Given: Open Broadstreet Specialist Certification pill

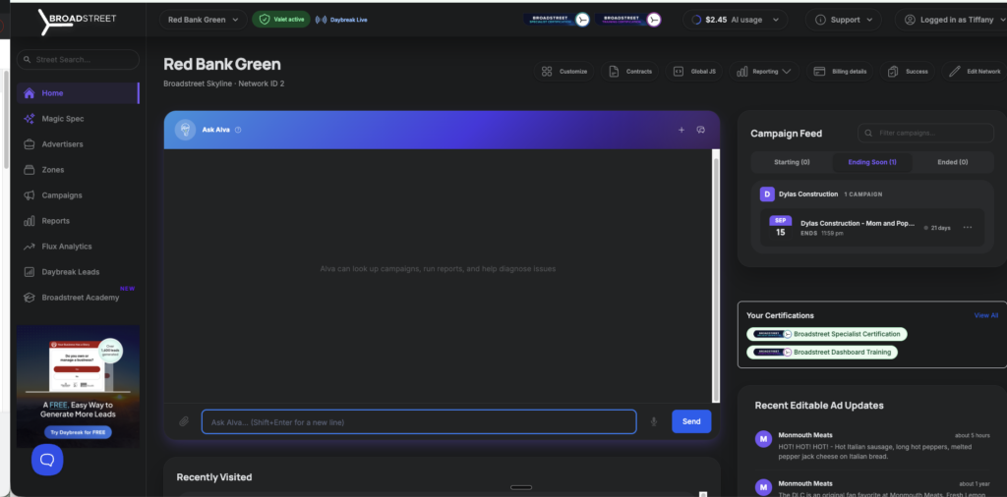Looking at the screenshot, I should pyautogui.click(x=826, y=334).
